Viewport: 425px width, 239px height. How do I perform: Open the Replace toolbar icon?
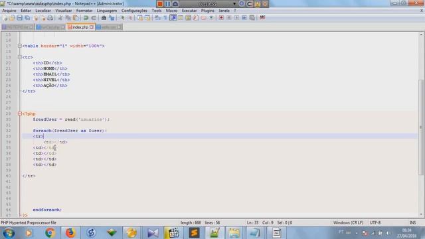(112, 18)
